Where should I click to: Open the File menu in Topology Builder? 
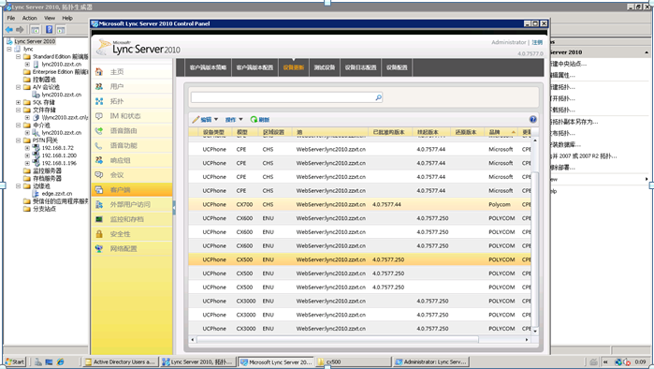pos(11,18)
